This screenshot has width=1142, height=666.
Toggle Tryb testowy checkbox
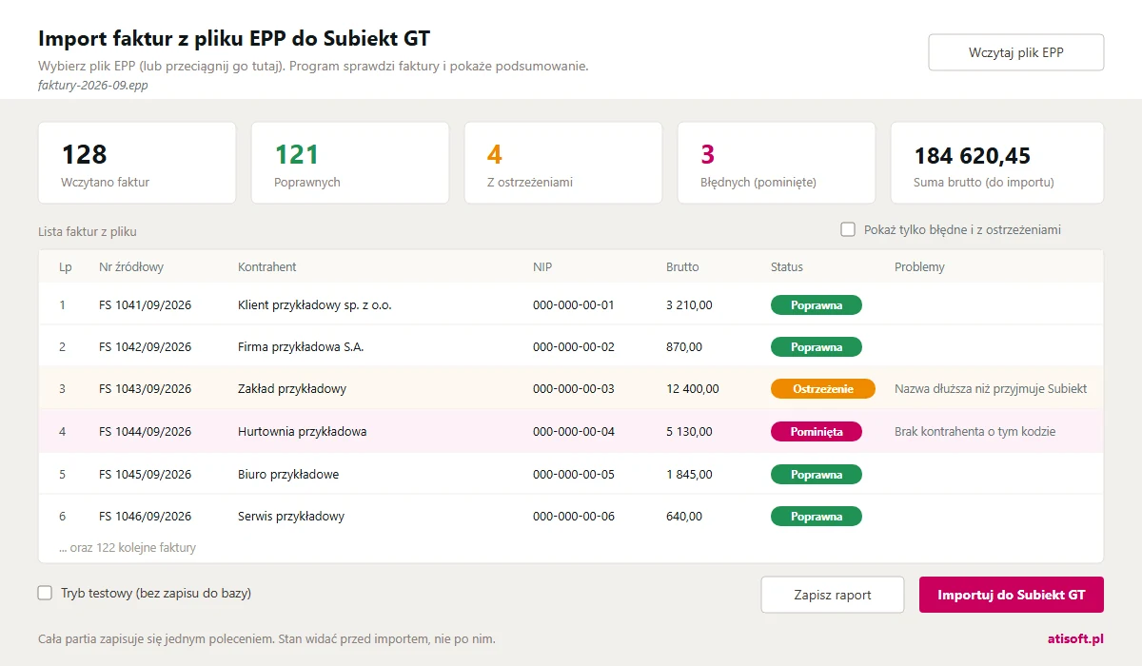(x=45, y=593)
